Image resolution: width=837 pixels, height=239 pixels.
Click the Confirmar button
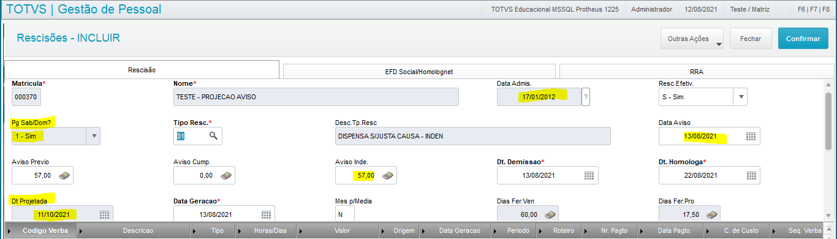click(803, 39)
